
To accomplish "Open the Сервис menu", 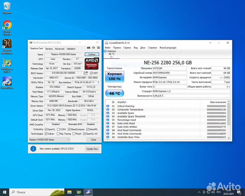I will tap(127, 48).
